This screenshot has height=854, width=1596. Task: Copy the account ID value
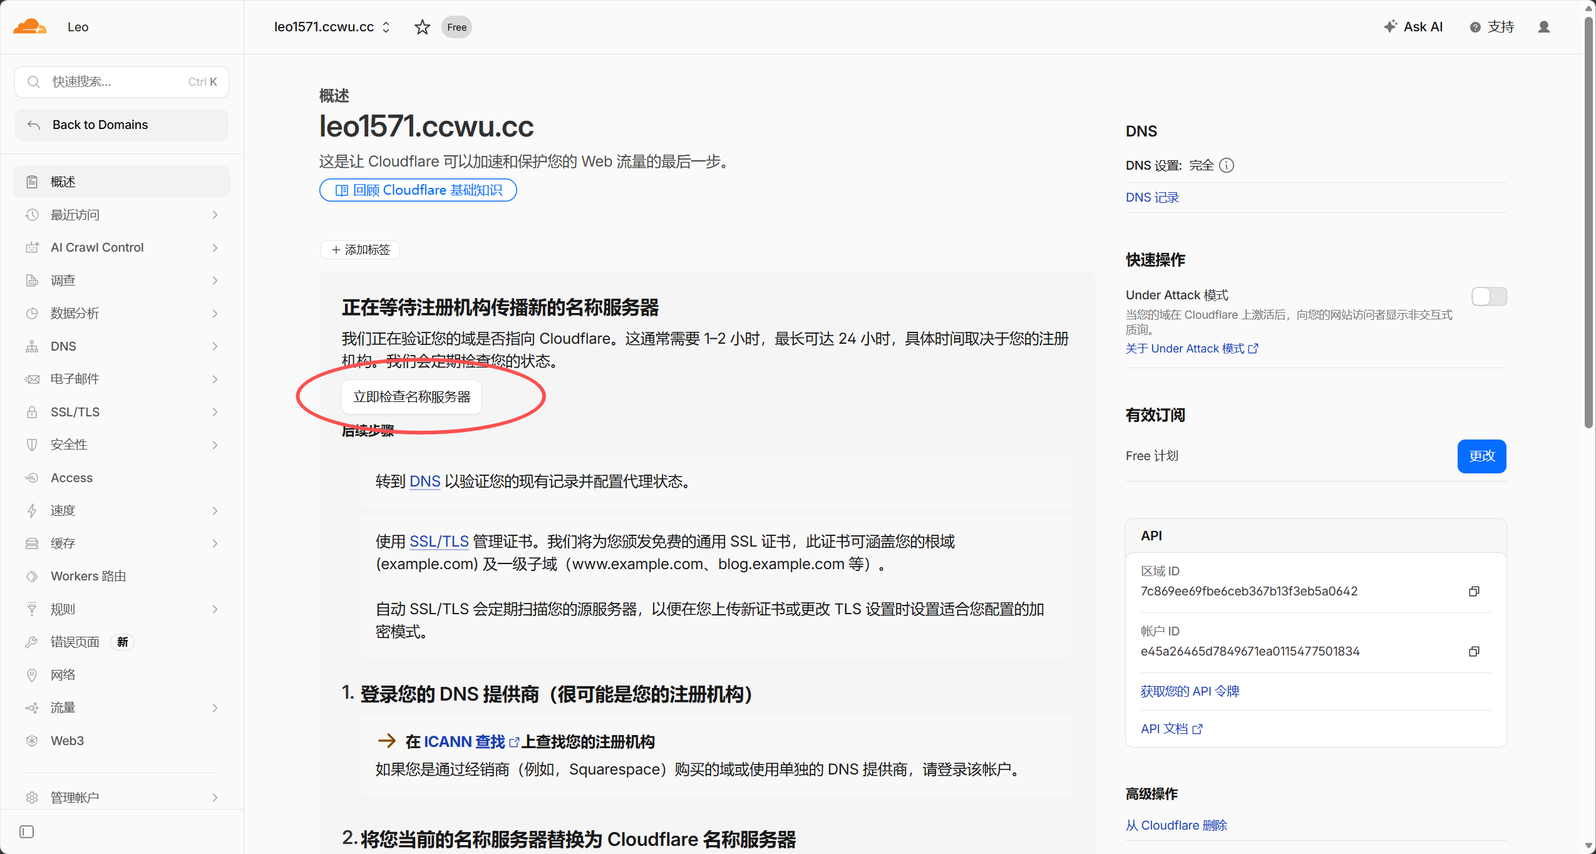pyautogui.click(x=1474, y=651)
